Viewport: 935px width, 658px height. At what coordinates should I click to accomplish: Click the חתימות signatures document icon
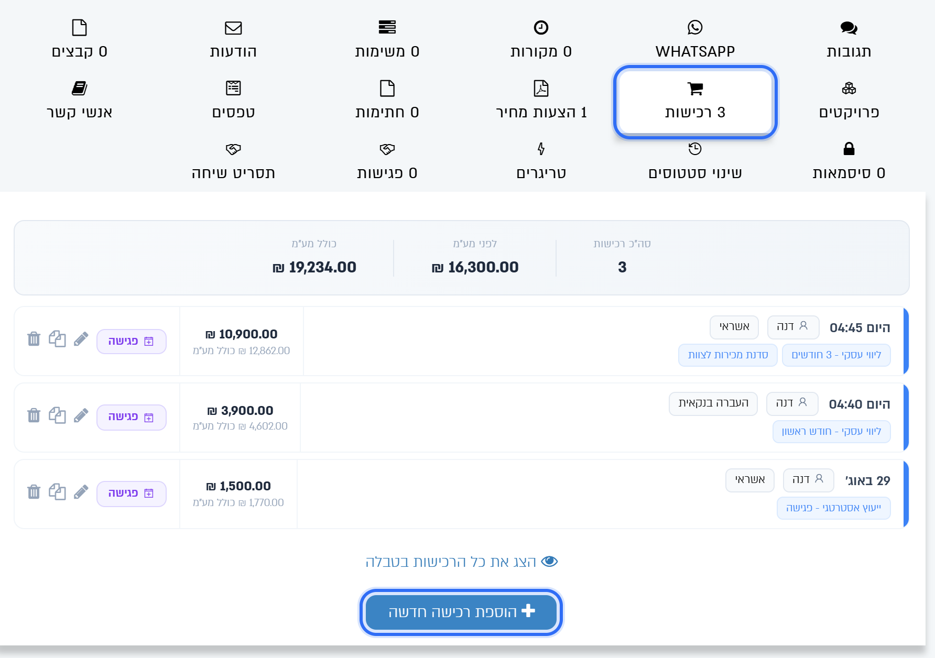pos(387,88)
